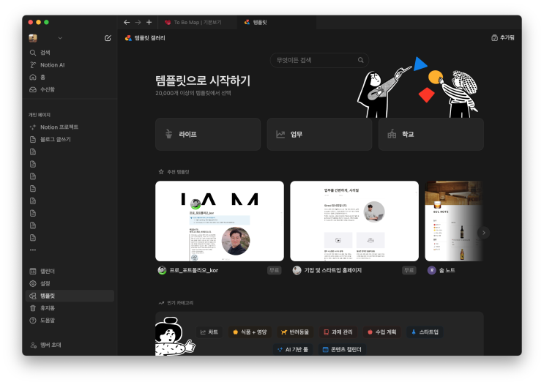Select the 식품 + 영양 chip
This screenshot has width=544, height=385.
point(250,332)
